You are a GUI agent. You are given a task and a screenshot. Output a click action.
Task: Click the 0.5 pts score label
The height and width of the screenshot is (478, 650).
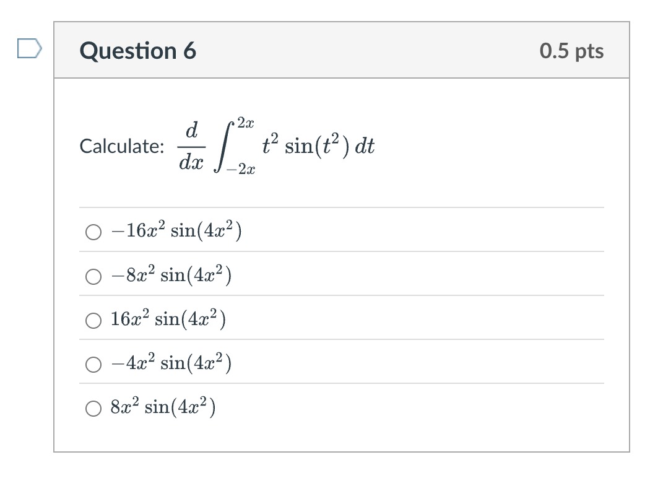[571, 51]
